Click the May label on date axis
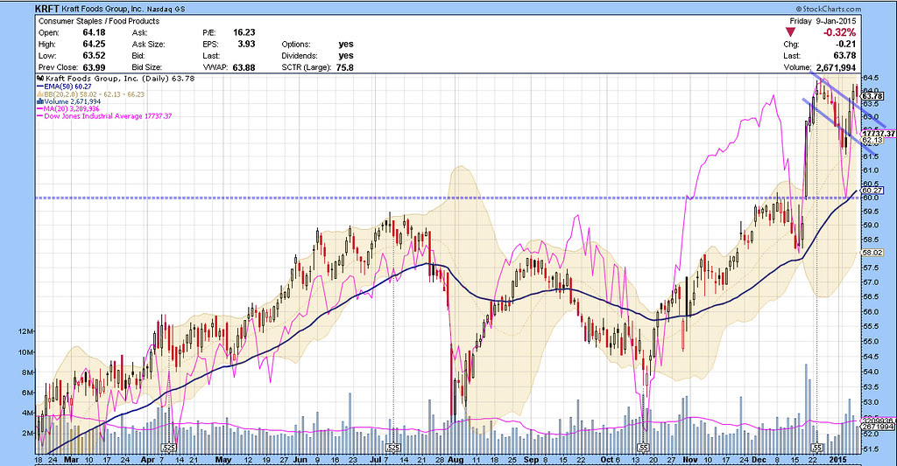The image size is (897, 466). (223, 460)
